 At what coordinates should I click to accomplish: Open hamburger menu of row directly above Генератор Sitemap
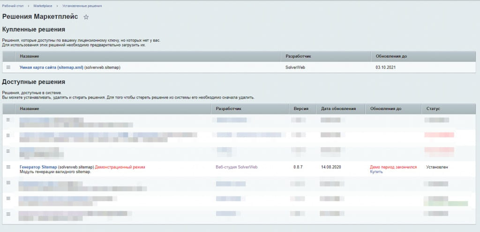[8, 150]
